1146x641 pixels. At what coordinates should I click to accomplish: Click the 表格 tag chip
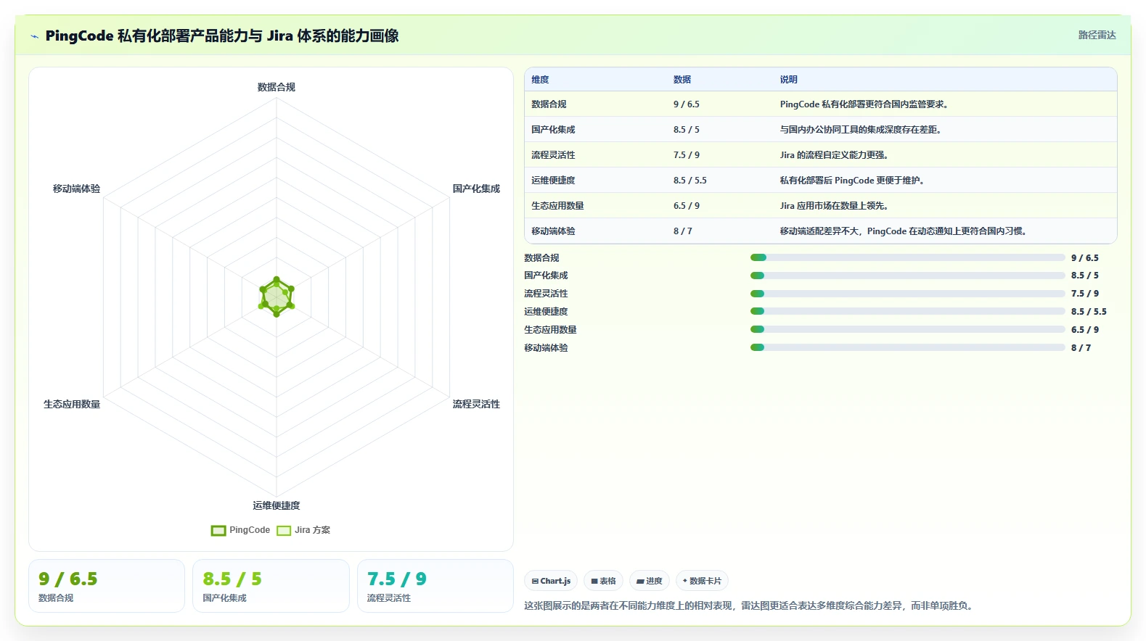[603, 581]
